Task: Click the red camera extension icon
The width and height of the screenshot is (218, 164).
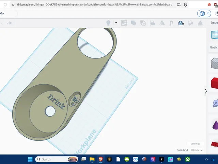Action: point(209,5)
